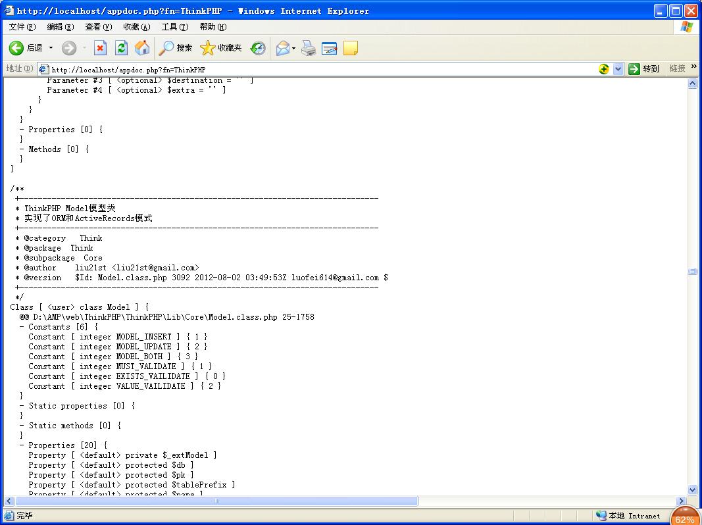Close the Internet Explorer window
This screenshot has width=702, height=525.
pos(691,11)
